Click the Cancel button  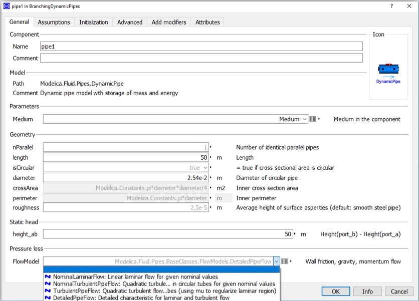399,291
